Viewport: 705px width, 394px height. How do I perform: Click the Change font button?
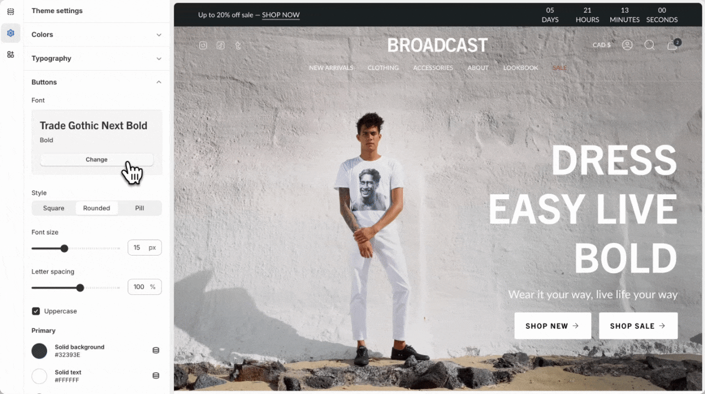point(96,160)
